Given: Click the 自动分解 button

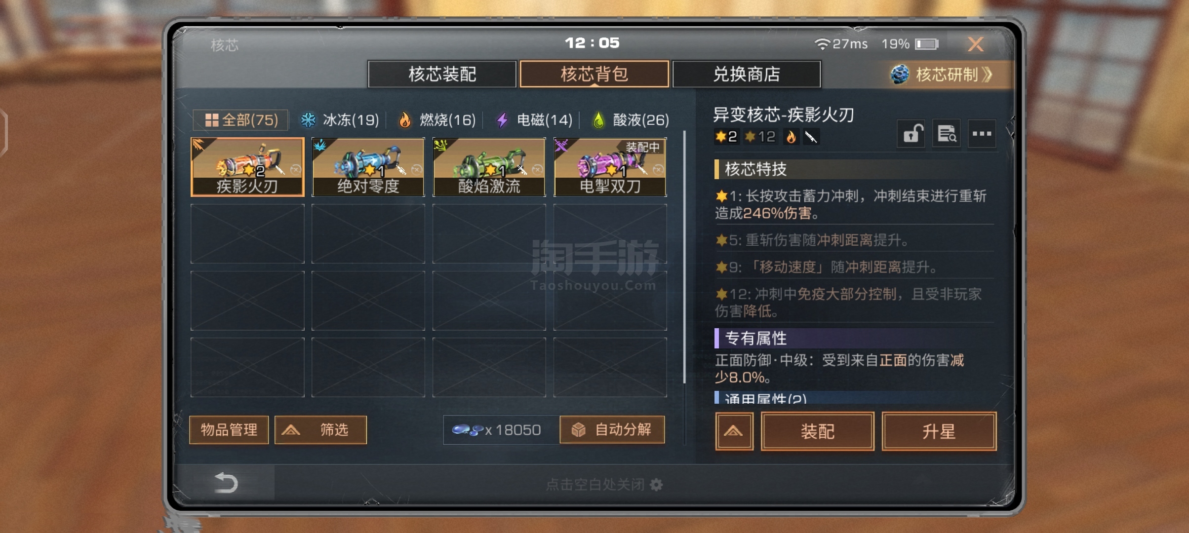Looking at the screenshot, I should click(612, 430).
